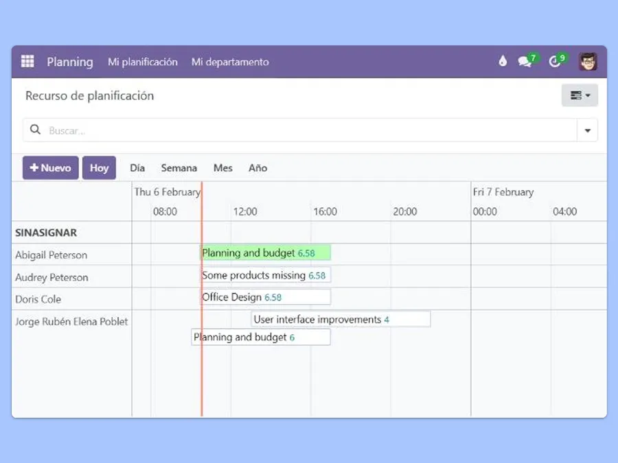Click the droplet status icon
Viewport: 618px width, 463px height.
tap(502, 61)
